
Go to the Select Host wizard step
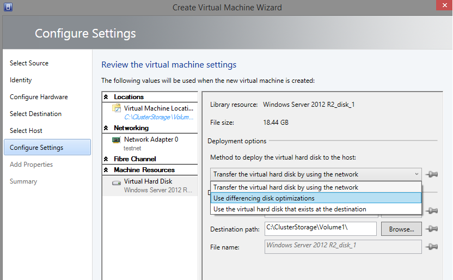[26, 131]
